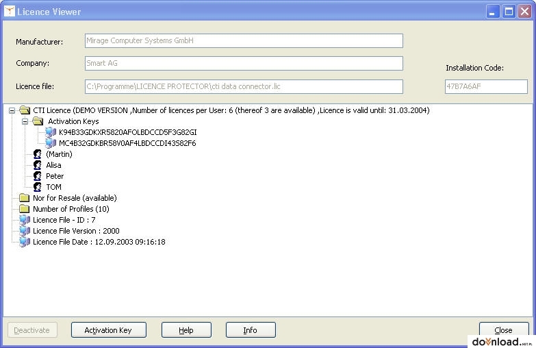Collapse the Activation Keys tree node
Image resolution: width=536 pixels, height=348 pixels.
pyautogui.click(x=25, y=121)
